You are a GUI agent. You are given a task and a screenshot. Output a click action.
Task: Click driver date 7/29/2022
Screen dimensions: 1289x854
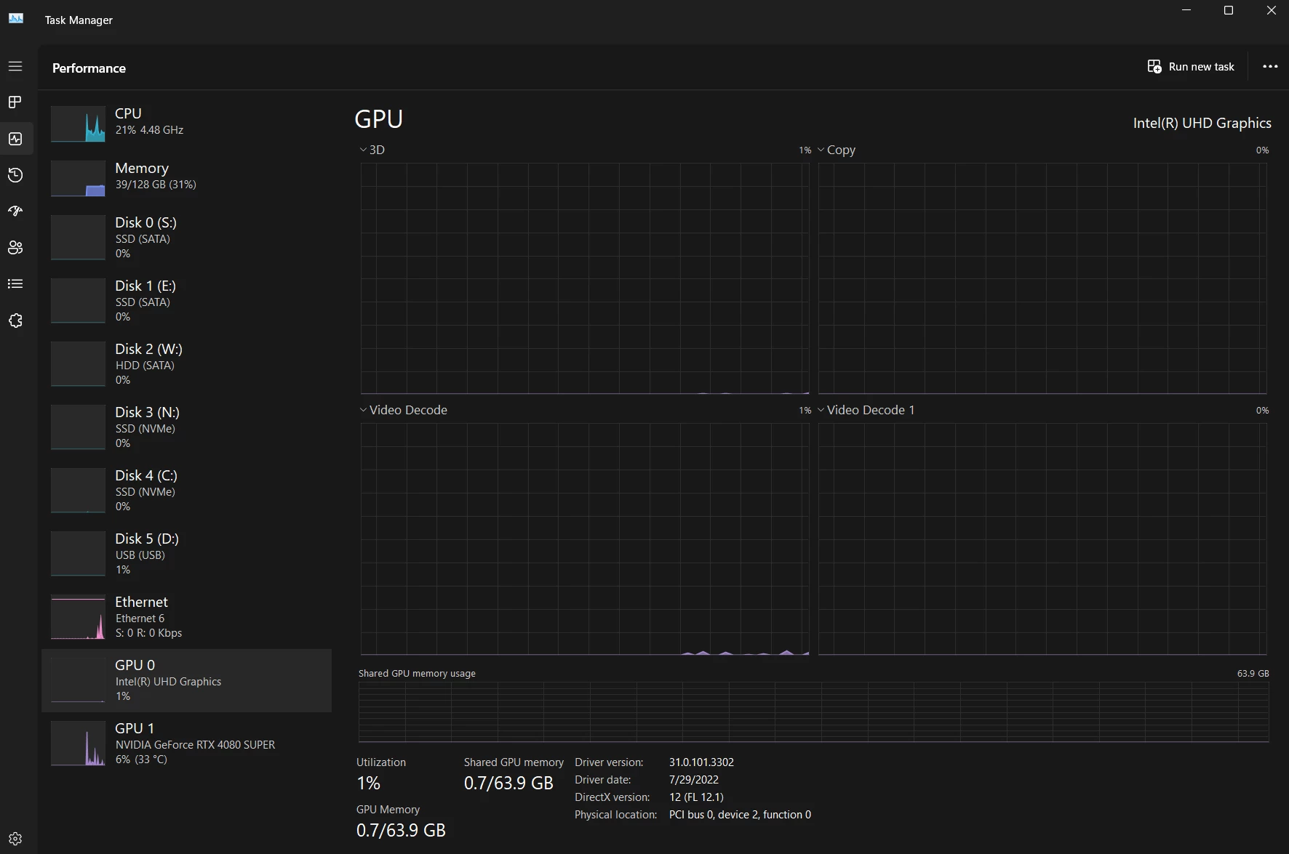[693, 780]
